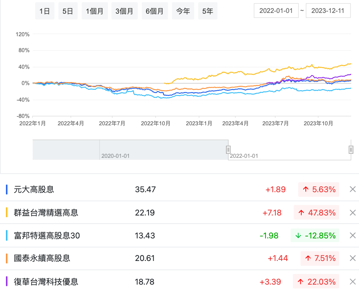Remove 國泰永續高股息 from the comparison

pos(353,258)
